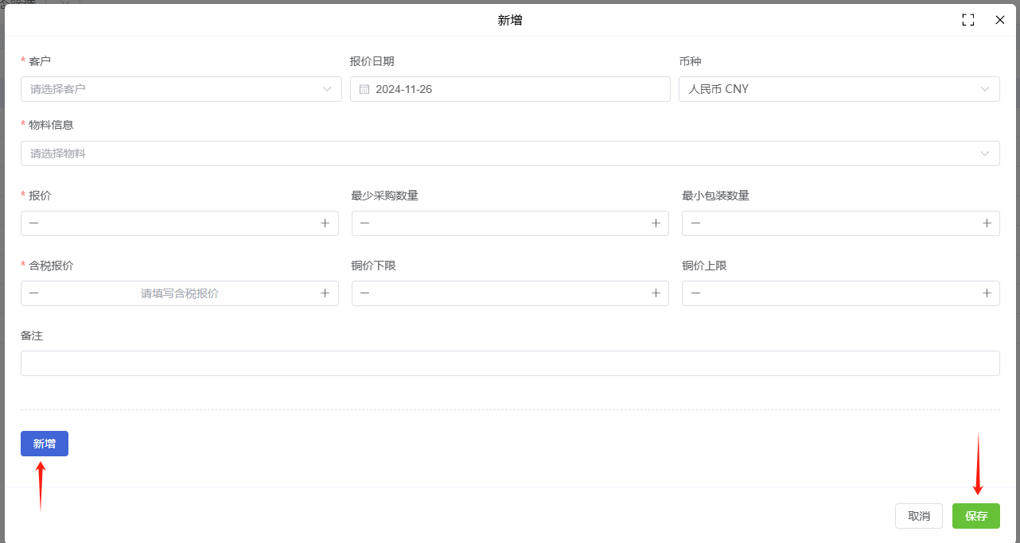Click the 取消 cancel button
The image size is (1020, 543).
(919, 516)
